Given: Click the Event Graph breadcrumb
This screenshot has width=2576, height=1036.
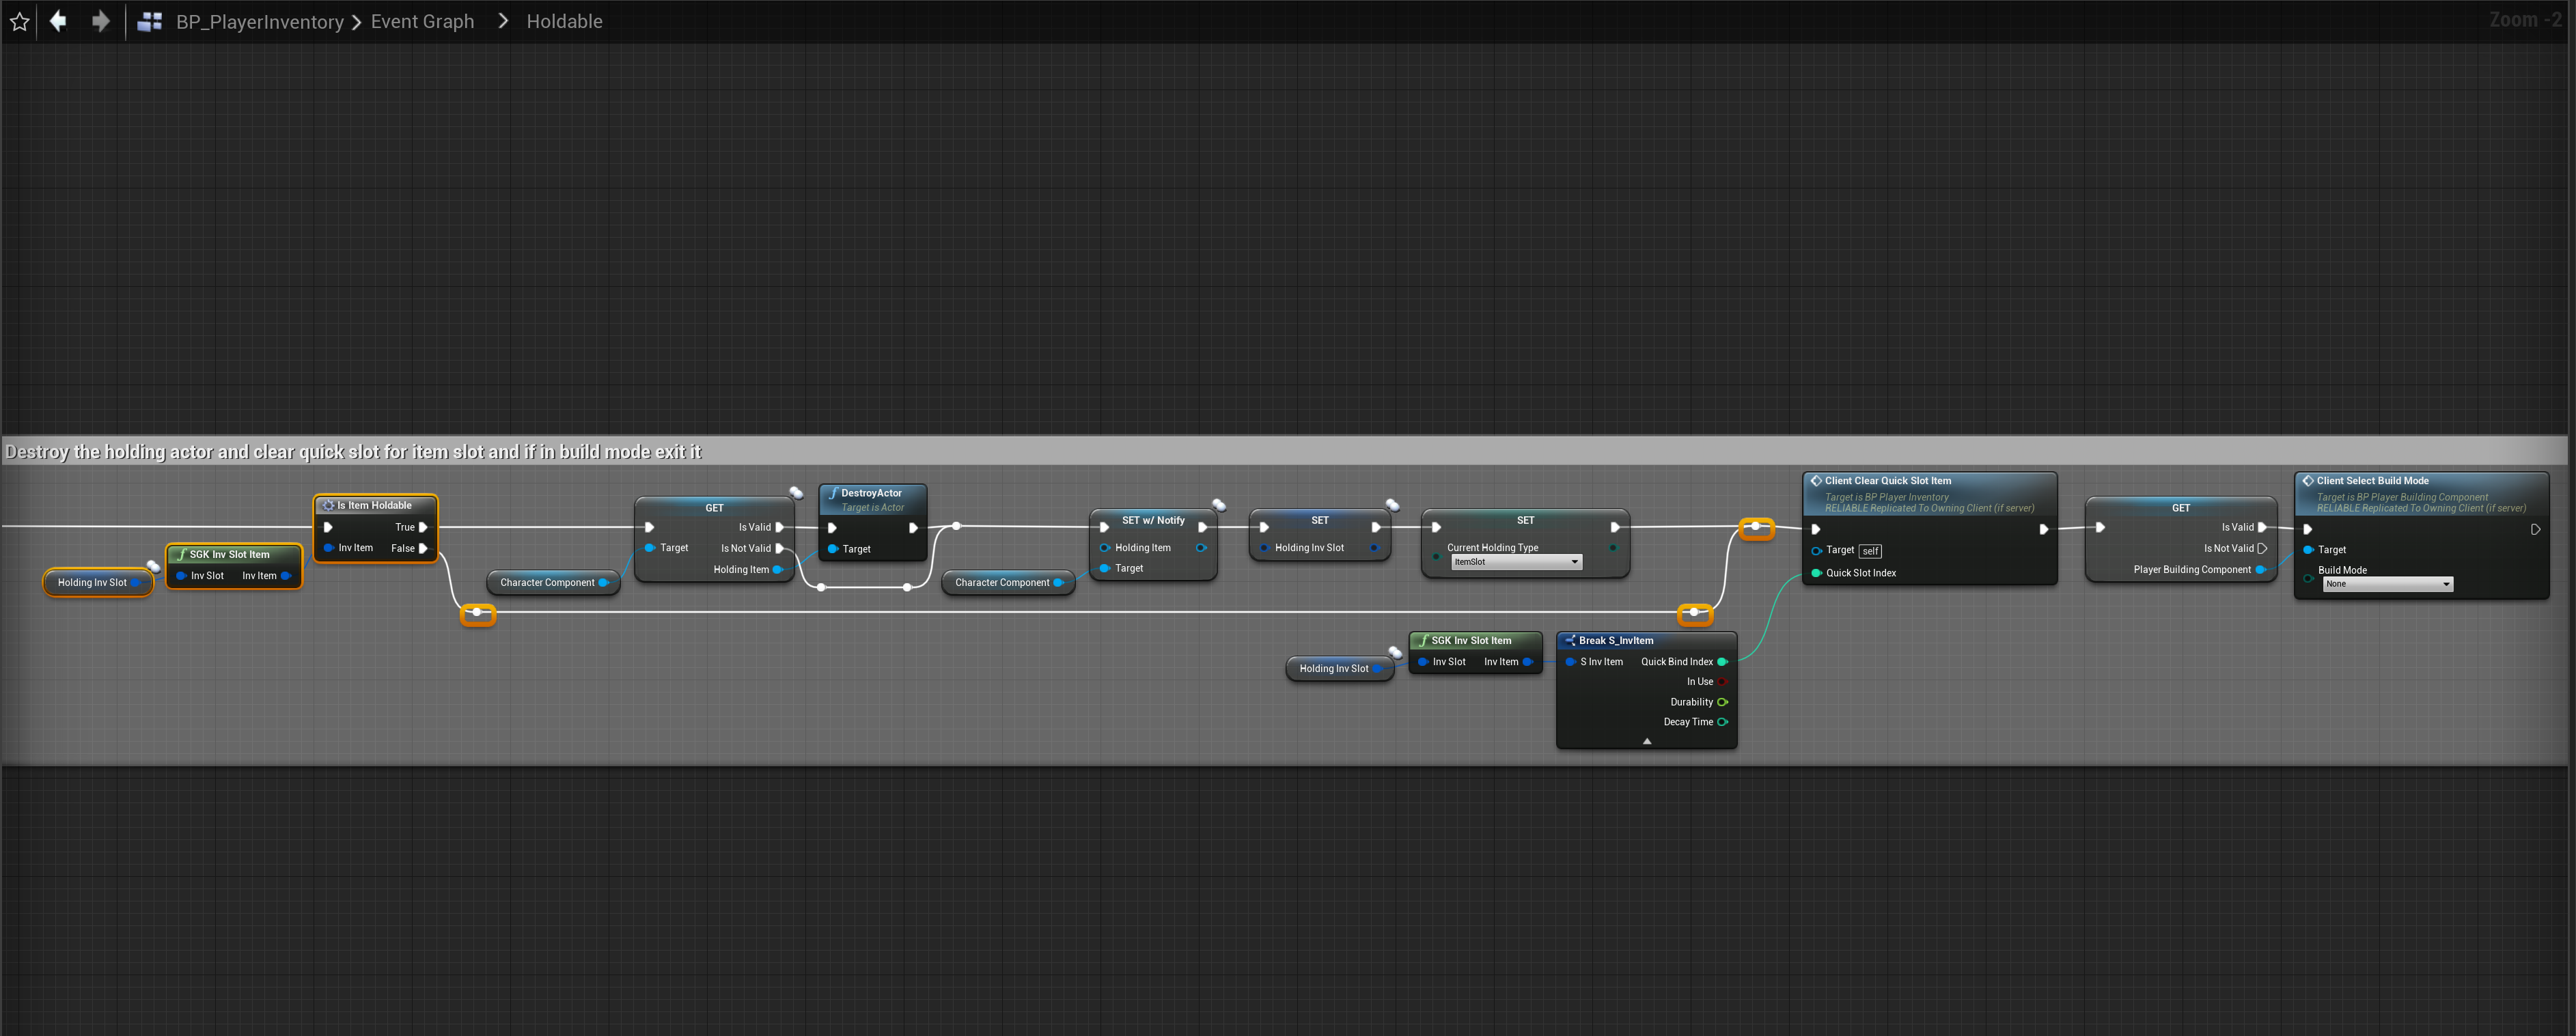Looking at the screenshot, I should point(422,21).
